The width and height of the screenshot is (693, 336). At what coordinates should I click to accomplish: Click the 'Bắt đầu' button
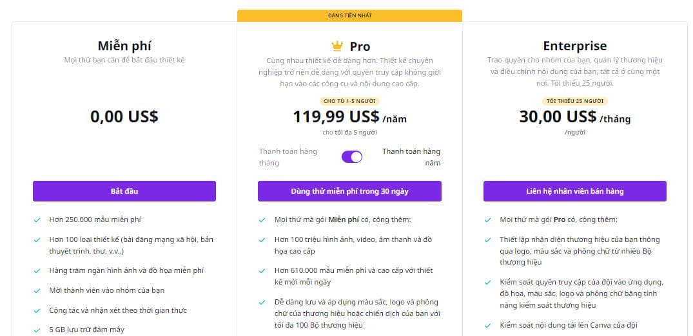pyautogui.click(x=124, y=191)
